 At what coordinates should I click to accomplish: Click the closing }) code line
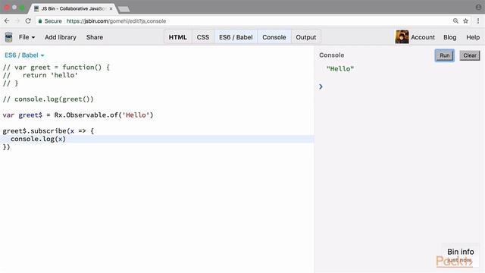[x=6, y=147]
